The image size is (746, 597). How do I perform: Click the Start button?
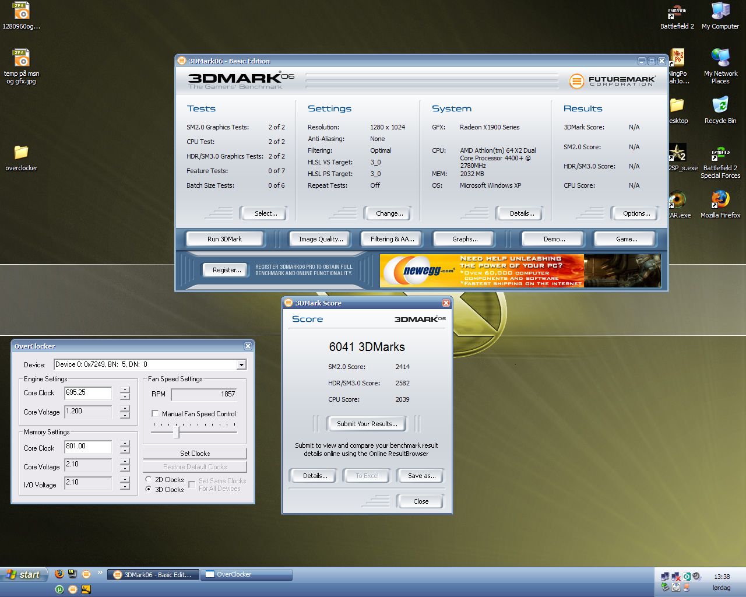pyautogui.click(x=23, y=574)
